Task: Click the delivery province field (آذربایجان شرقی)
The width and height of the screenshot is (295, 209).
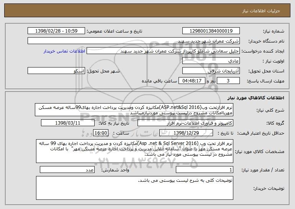Action: (x=211, y=71)
